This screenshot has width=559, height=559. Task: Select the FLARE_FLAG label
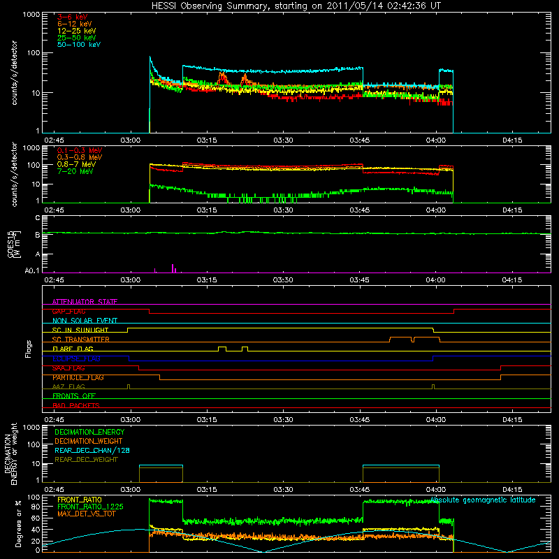pyautogui.click(x=73, y=349)
